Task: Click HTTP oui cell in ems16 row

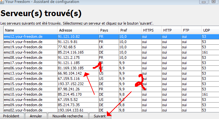Action: click(172, 100)
